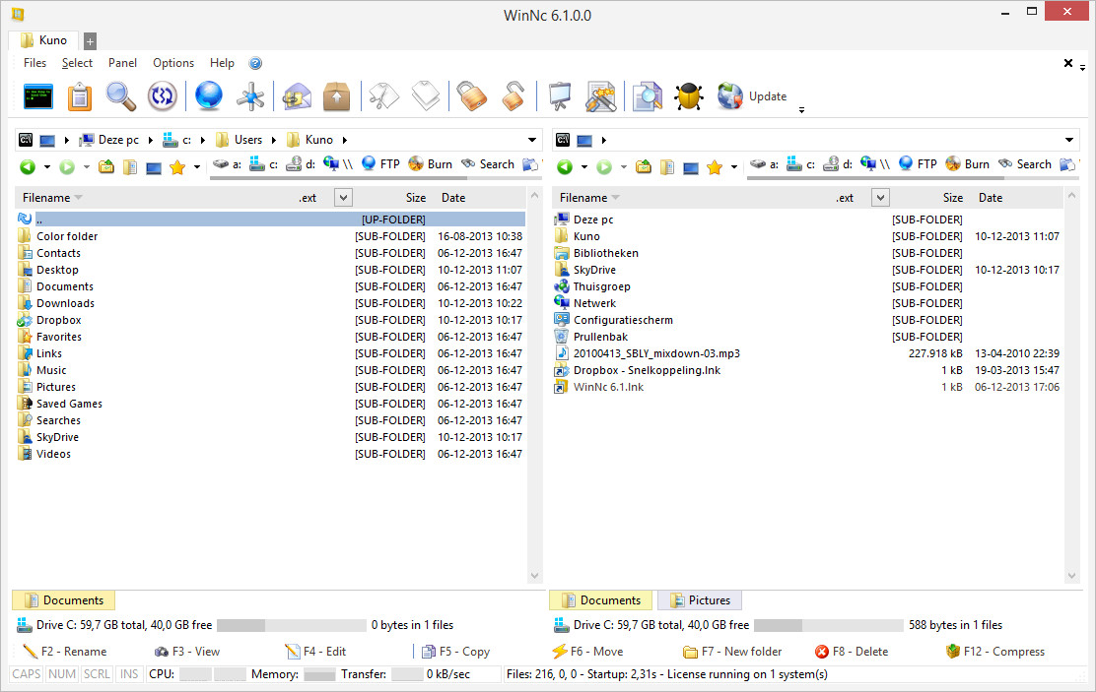Open the Options menu

[173, 63]
